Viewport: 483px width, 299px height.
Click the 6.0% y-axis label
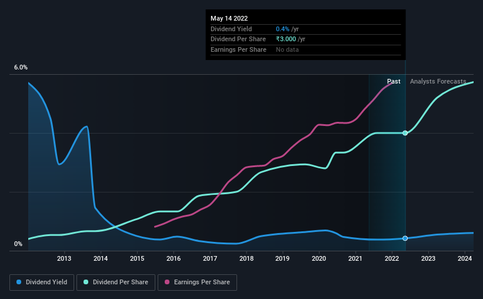[21, 68]
